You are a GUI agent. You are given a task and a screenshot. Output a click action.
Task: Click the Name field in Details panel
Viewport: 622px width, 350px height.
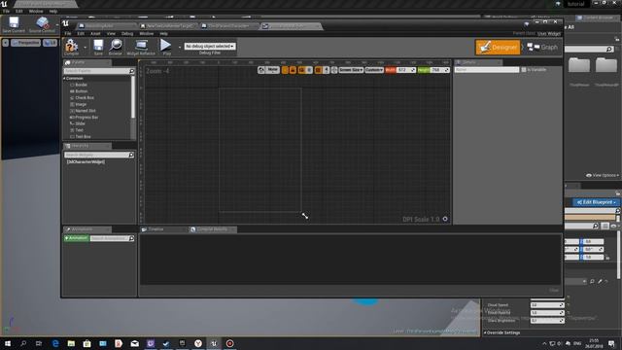tap(486, 70)
